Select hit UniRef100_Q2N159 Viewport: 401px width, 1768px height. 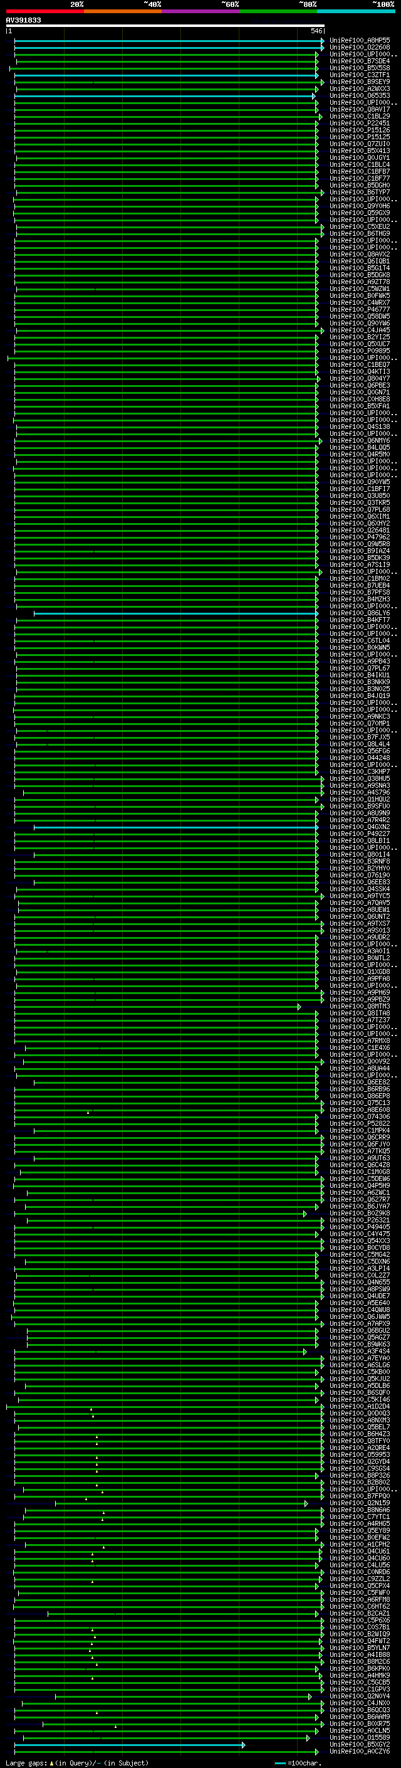pyautogui.click(x=360, y=1503)
